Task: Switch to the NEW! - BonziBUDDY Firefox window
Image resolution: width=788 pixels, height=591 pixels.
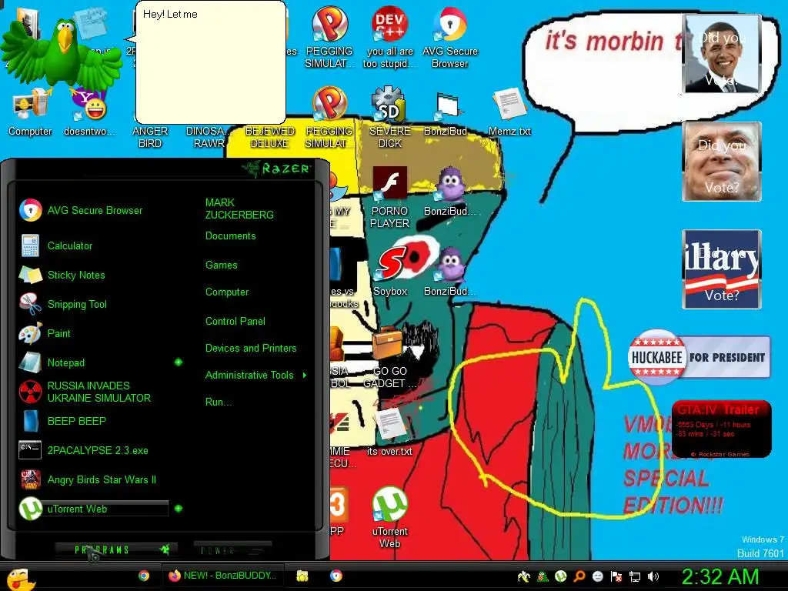Action: click(x=222, y=576)
